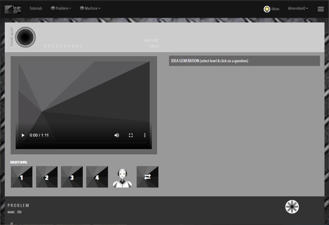Select level 2 tile

(x=47, y=177)
